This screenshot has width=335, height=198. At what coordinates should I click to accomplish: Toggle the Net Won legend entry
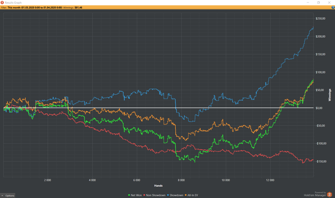pos(135,195)
